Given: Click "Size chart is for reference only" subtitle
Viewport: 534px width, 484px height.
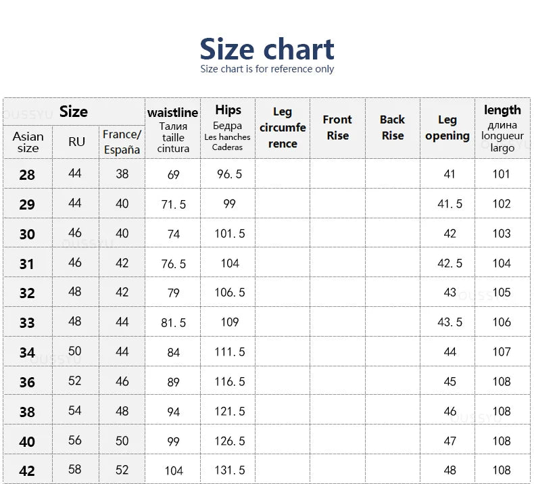Looking at the screenshot, I should (267, 69).
